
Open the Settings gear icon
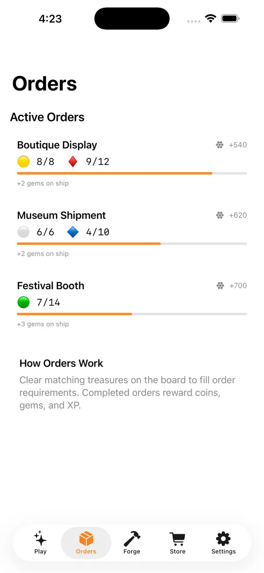click(x=224, y=539)
